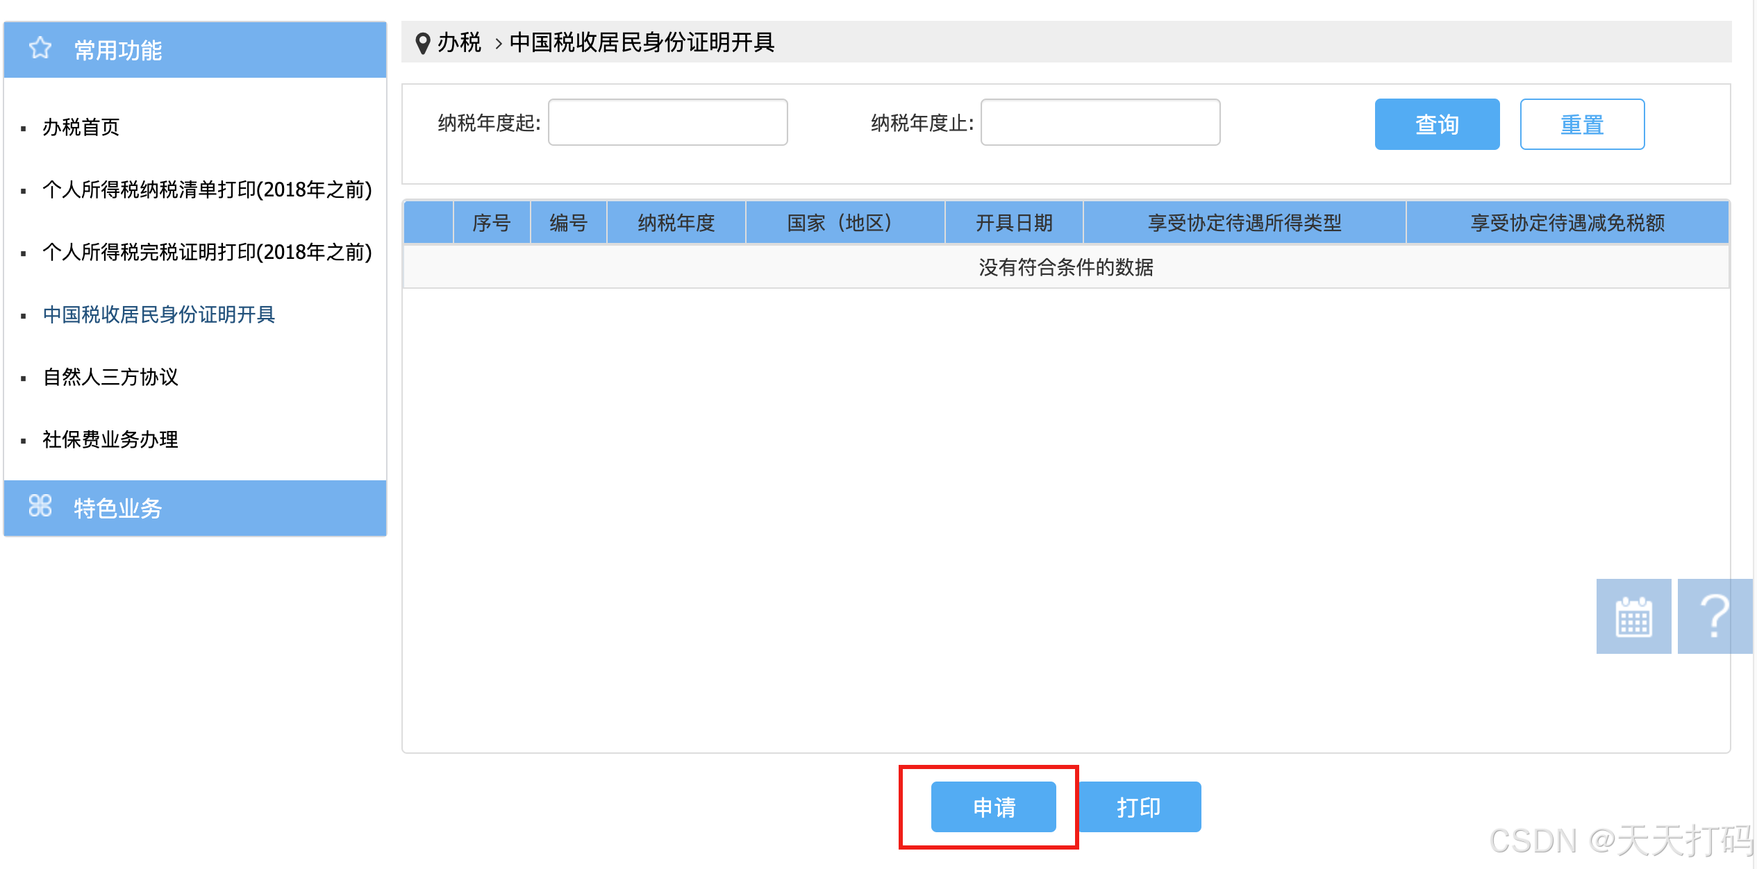The image size is (1757, 869).
Task: Click the star icon beside 常用功能
Action: 40,49
